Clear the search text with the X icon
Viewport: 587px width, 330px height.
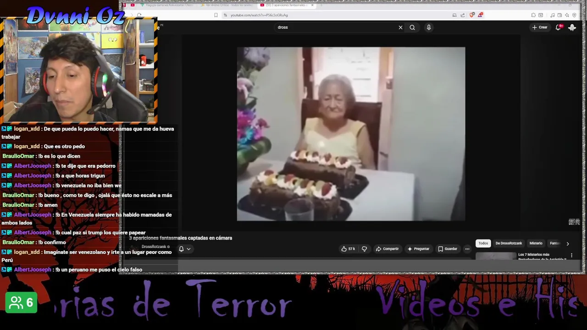pyautogui.click(x=400, y=27)
